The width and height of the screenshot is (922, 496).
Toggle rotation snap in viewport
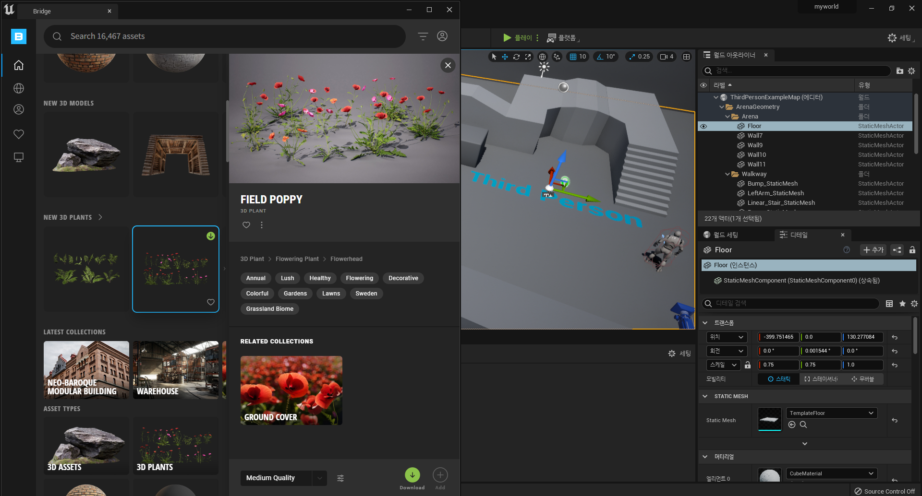600,57
